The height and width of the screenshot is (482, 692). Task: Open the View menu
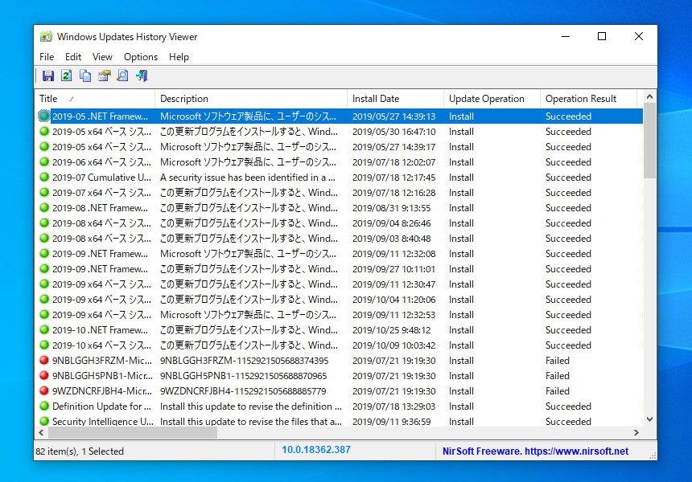pyautogui.click(x=102, y=57)
